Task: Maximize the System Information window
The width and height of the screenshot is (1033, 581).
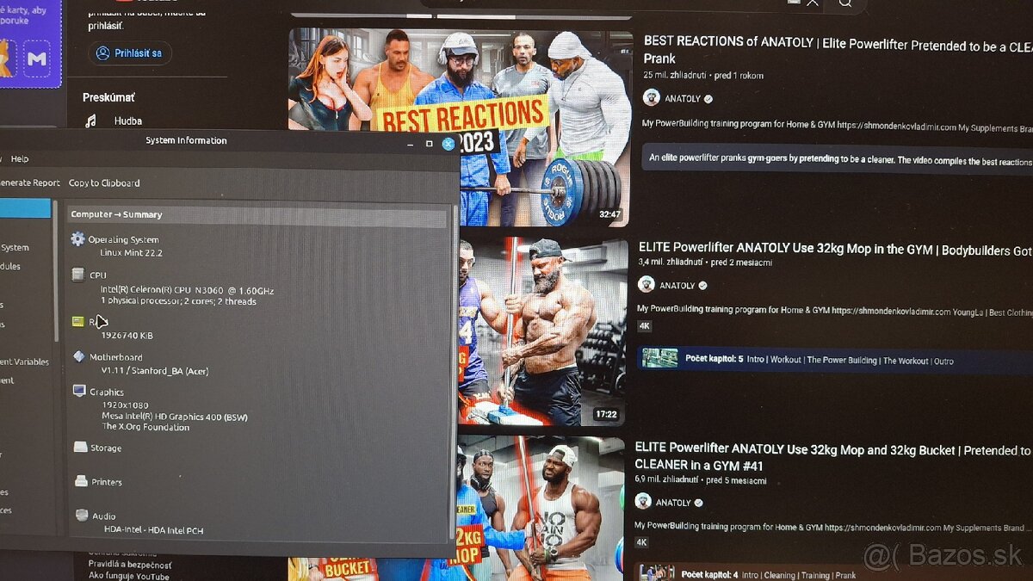Action: click(x=429, y=143)
